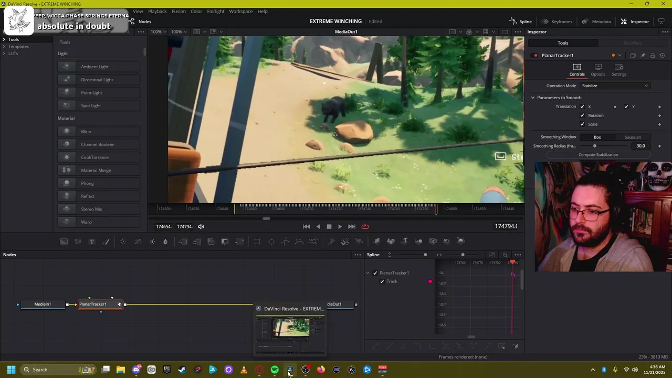Toggle the Spline panel button

pos(520,22)
